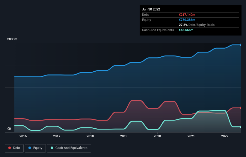Select the teal Cash endpoint marker

241,127
